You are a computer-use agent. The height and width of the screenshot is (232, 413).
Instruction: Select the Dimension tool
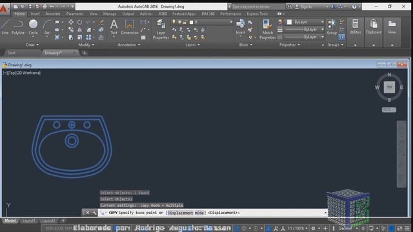[130, 27]
